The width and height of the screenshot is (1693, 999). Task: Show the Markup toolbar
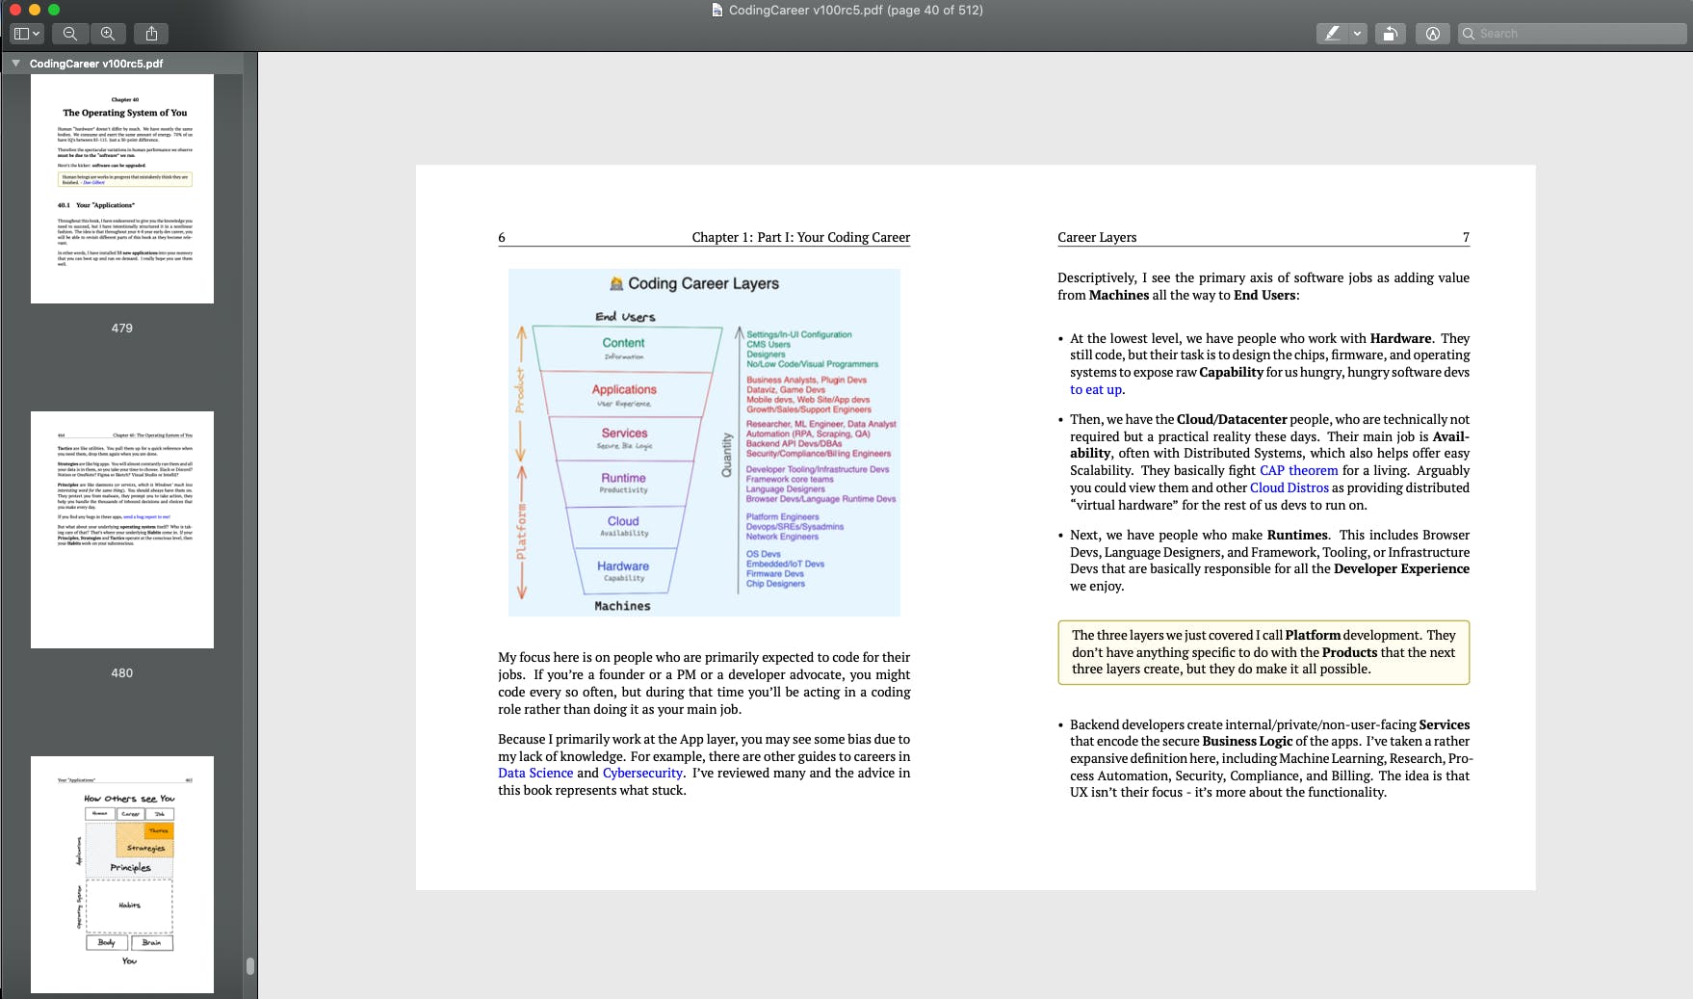1432,34
